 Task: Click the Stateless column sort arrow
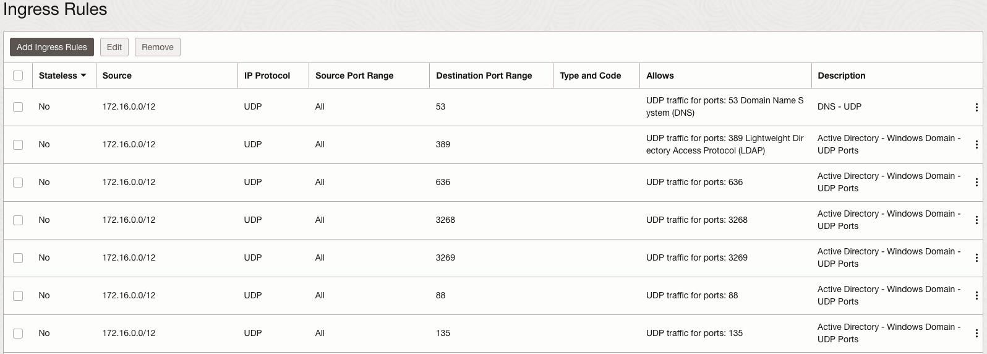click(83, 76)
